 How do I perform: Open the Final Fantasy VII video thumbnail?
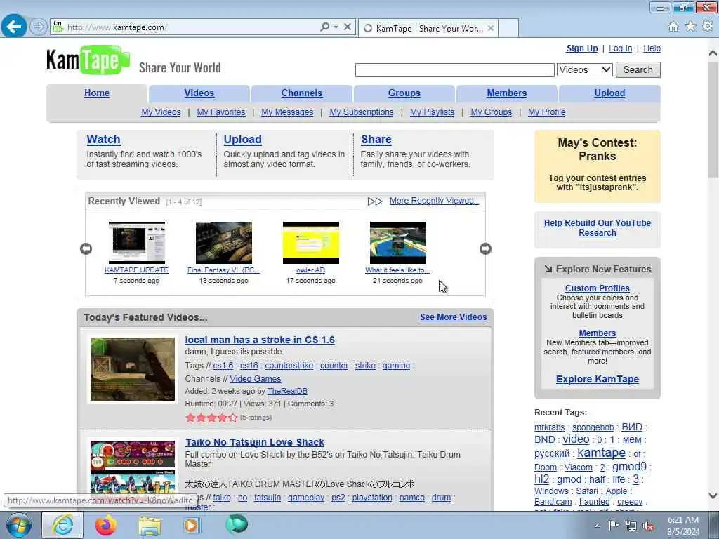tap(224, 242)
